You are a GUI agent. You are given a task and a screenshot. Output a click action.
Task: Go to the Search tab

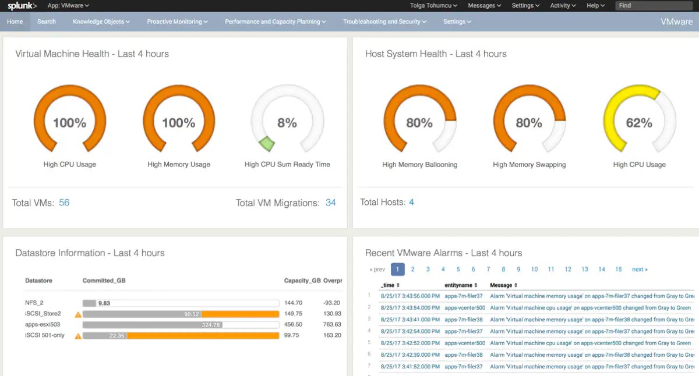(x=47, y=22)
